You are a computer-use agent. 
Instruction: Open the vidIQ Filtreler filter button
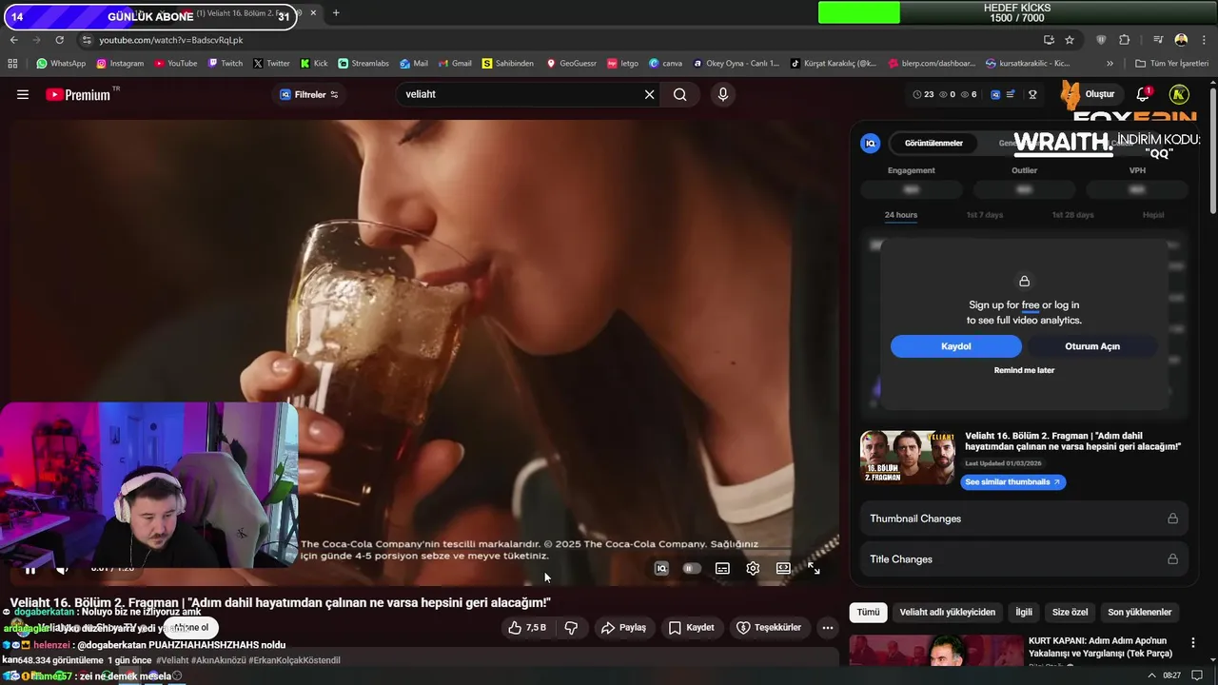click(x=309, y=94)
